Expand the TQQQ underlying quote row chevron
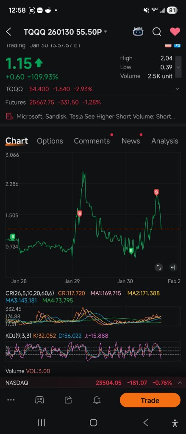This screenshot has height=434, width=186. [x=177, y=89]
